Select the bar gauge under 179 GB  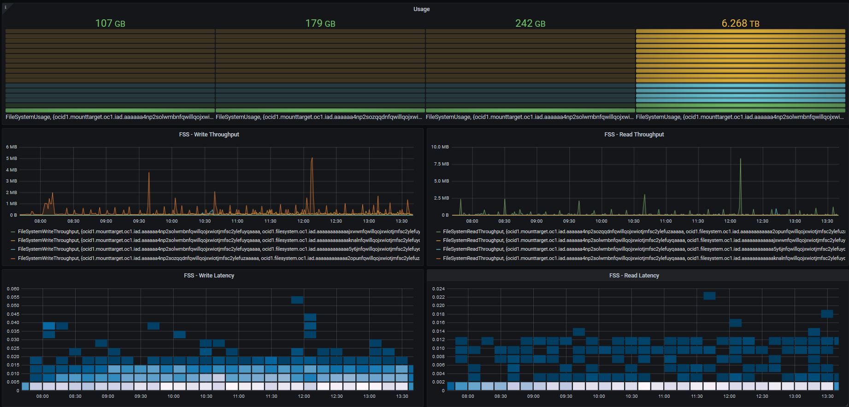320,71
